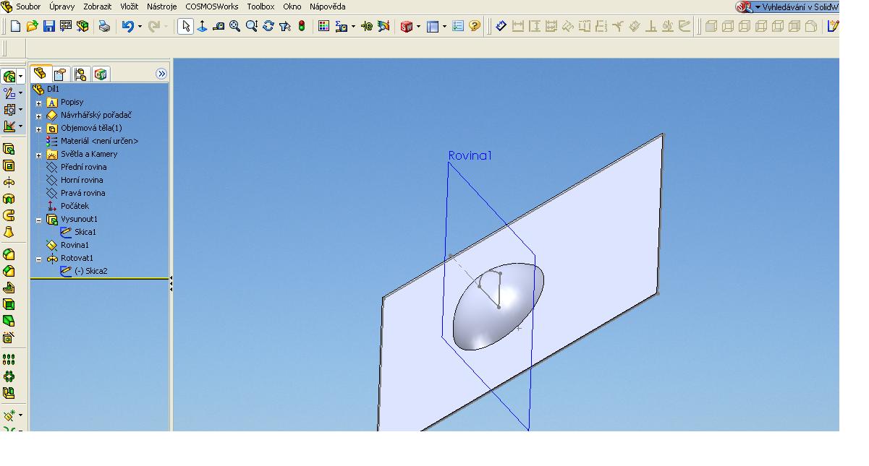Click the yellow question mark Help icon
This screenshot has width=869, height=466.
475,26
